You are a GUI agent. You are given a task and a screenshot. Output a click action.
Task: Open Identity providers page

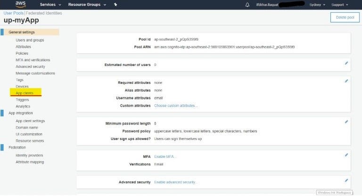[x=29, y=155]
